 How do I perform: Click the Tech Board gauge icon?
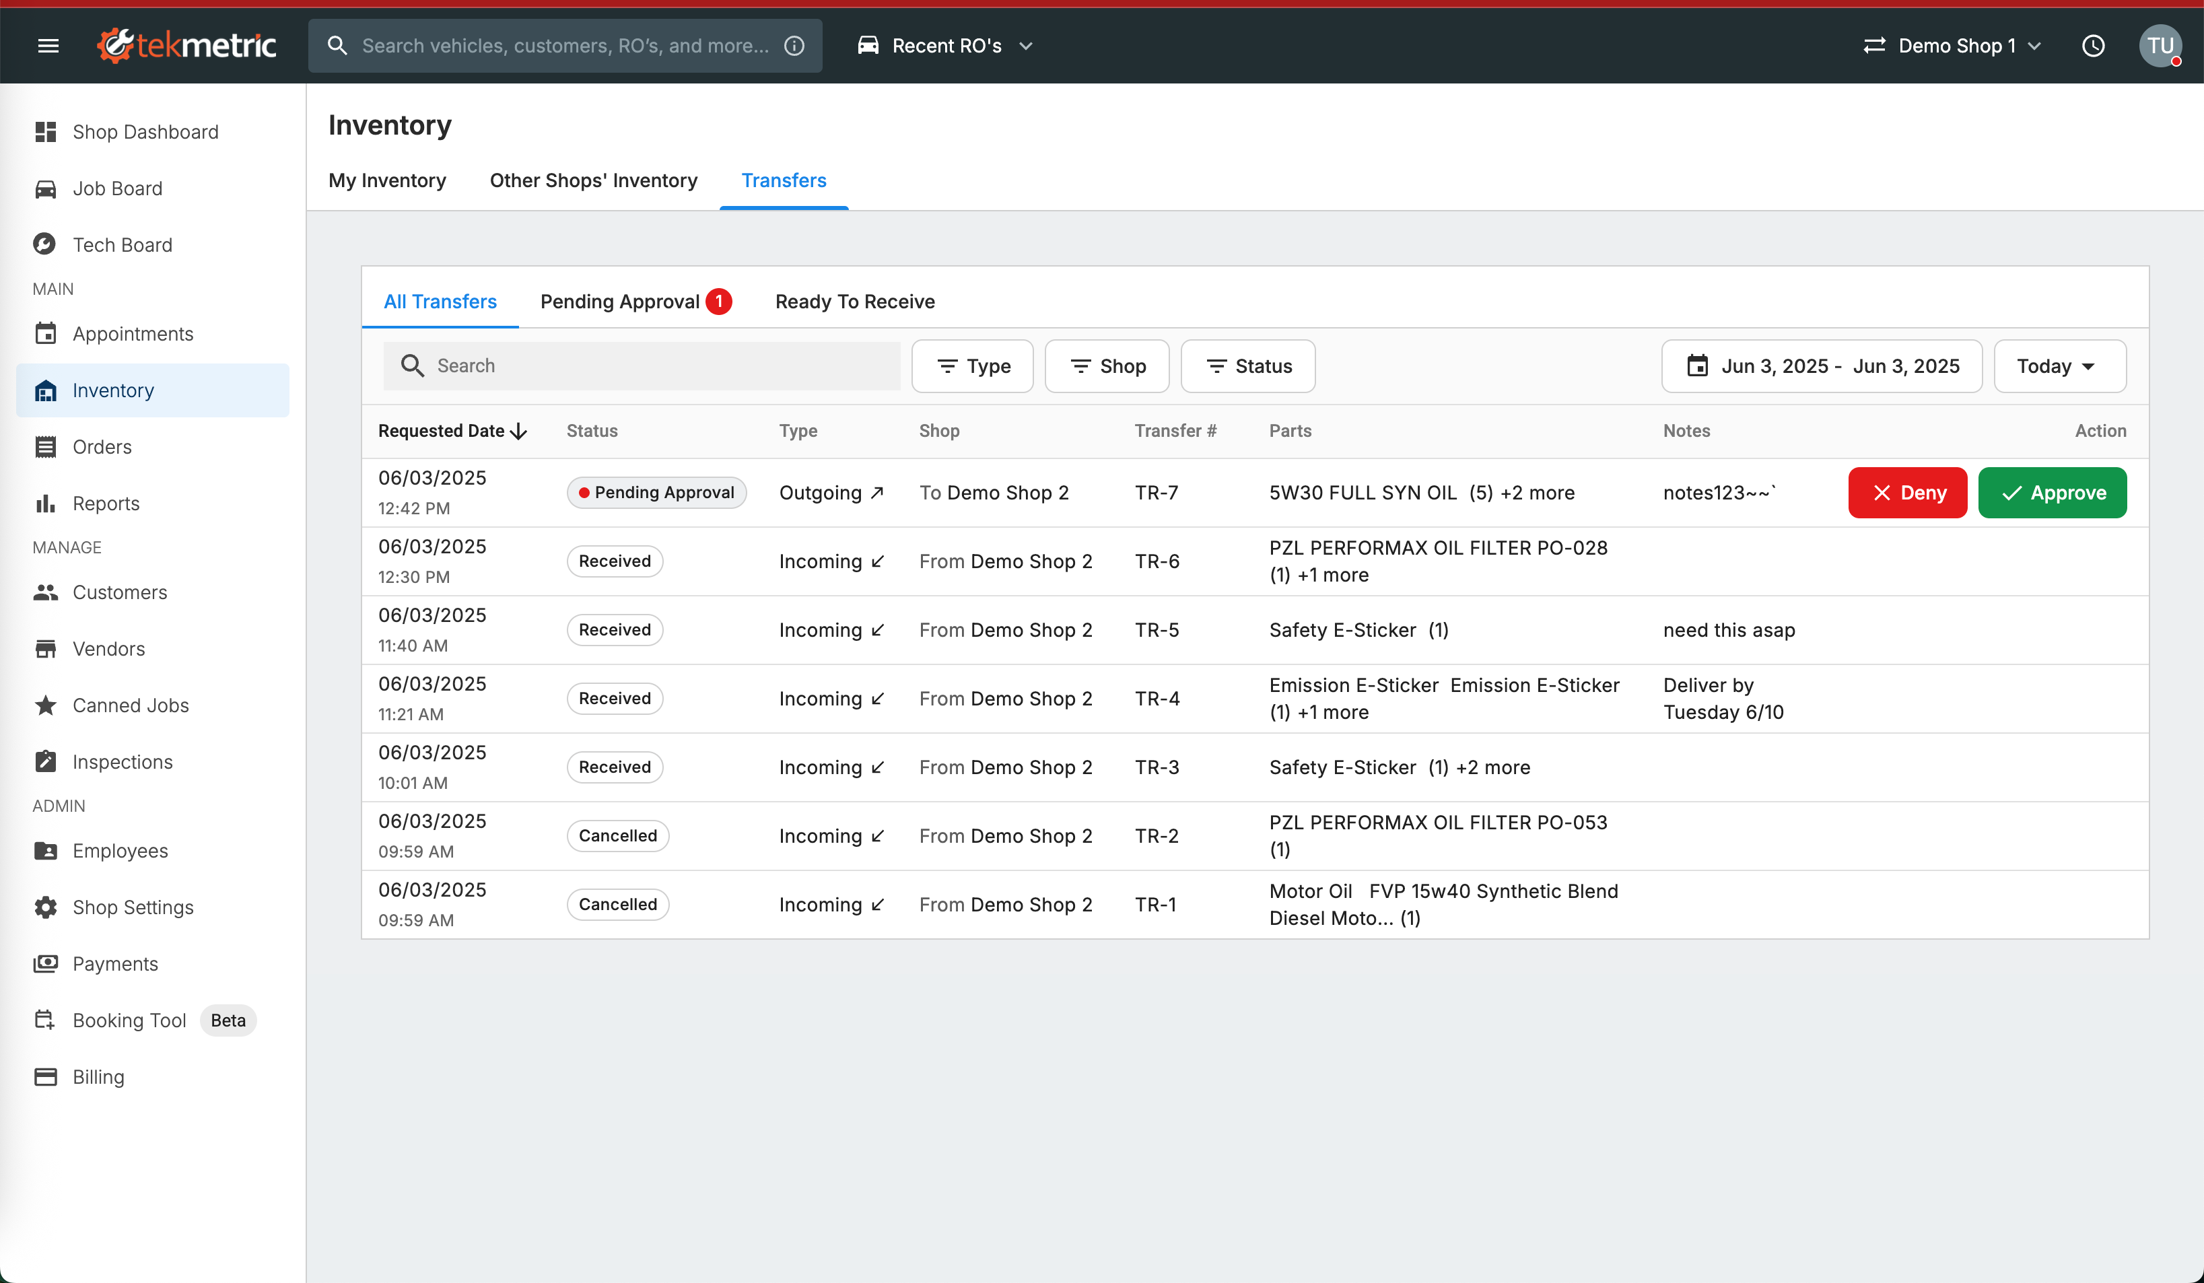click(x=46, y=245)
